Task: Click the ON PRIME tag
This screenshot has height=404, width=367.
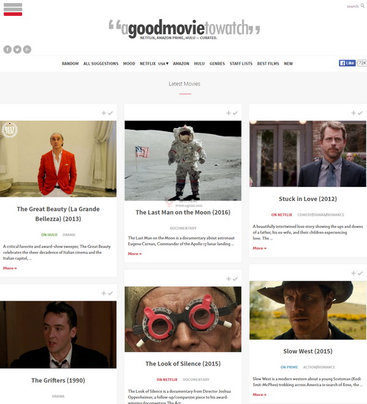Action: pyautogui.click(x=289, y=367)
